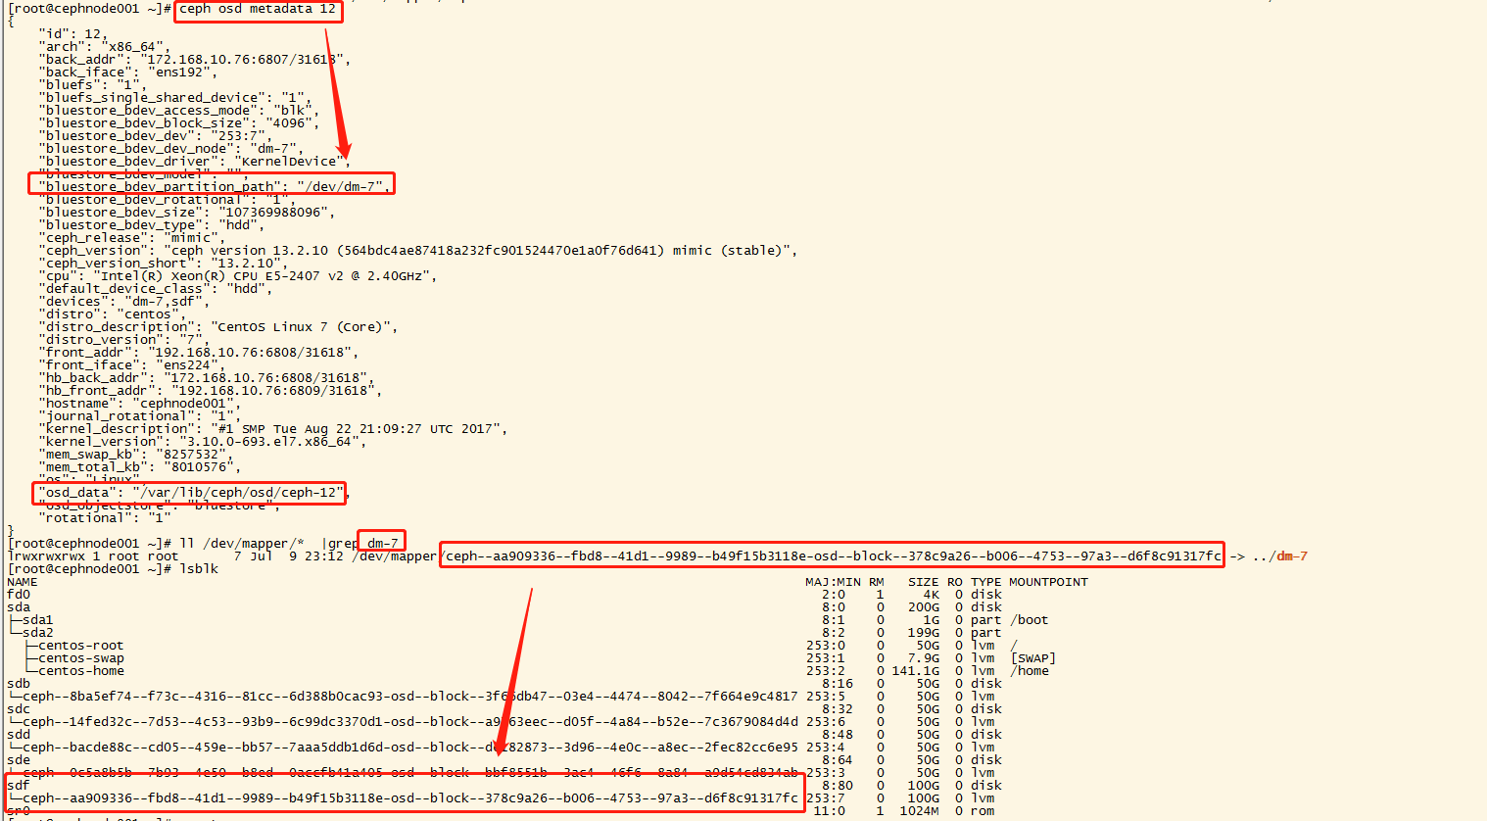The image size is (1487, 821).
Task: Click the devices "dm-7,sdf" line
Action: point(124,302)
